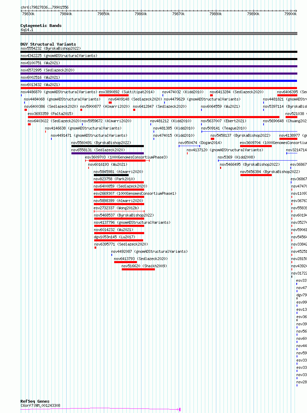307x413 pixels.
Task: Open nsv5468537 (ByrskaBishop2022) label
Action: pyautogui.click(x=124, y=215)
